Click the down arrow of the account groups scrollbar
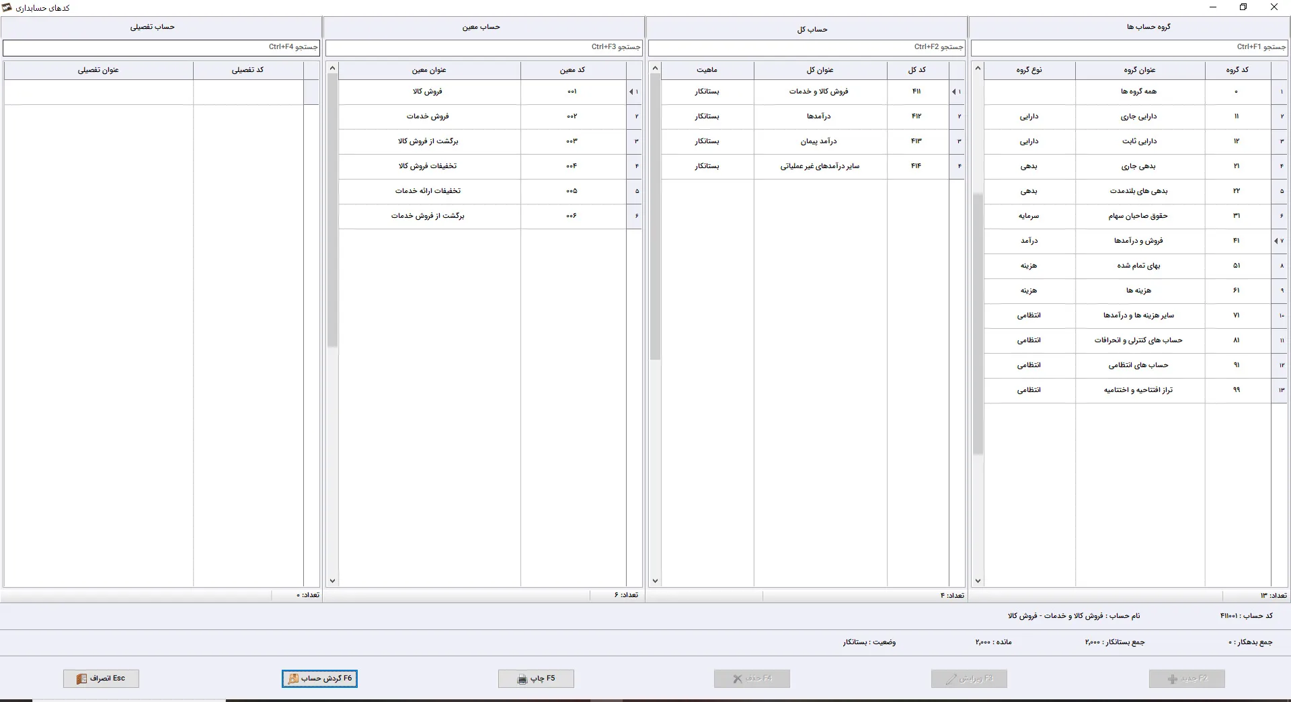Viewport: 1291px width, 702px height. (978, 581)
